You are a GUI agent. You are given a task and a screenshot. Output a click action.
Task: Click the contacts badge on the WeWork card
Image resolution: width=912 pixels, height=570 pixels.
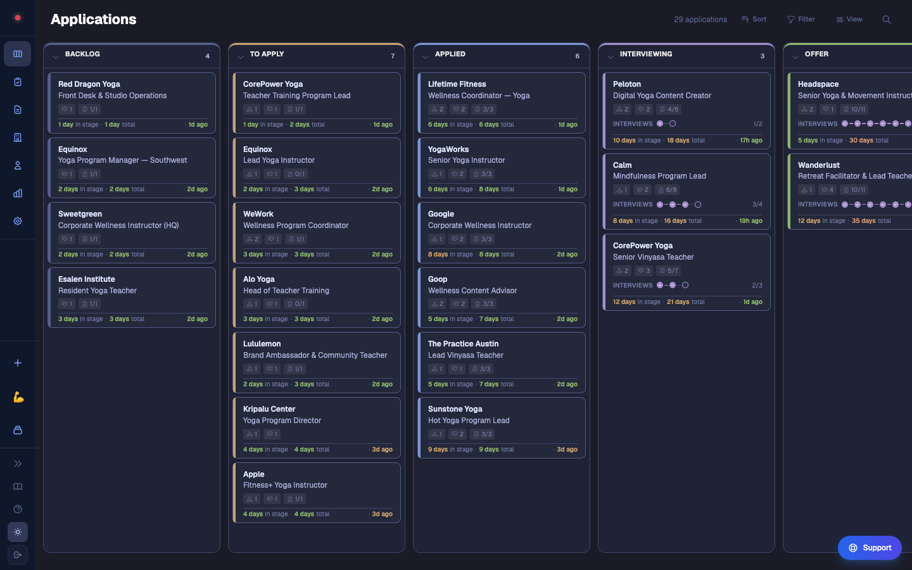click(x=252, y=239)
